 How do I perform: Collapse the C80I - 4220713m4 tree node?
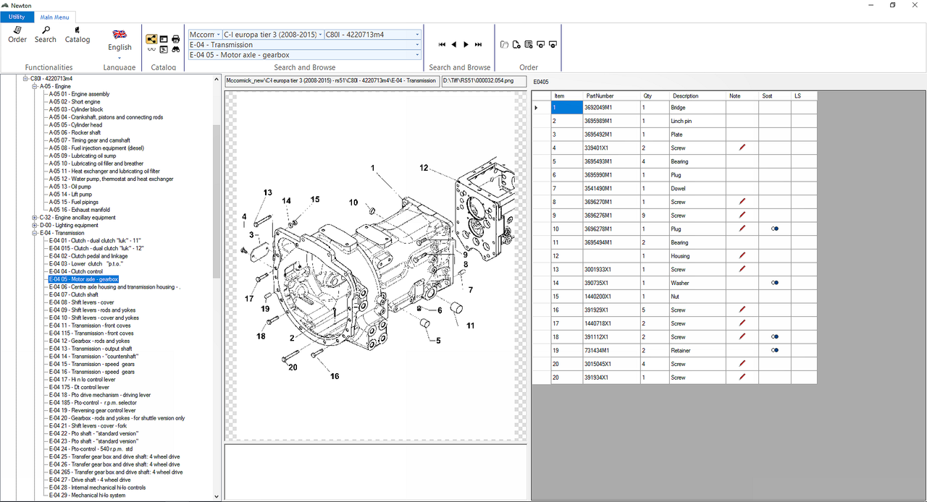[x=25, y=78]
